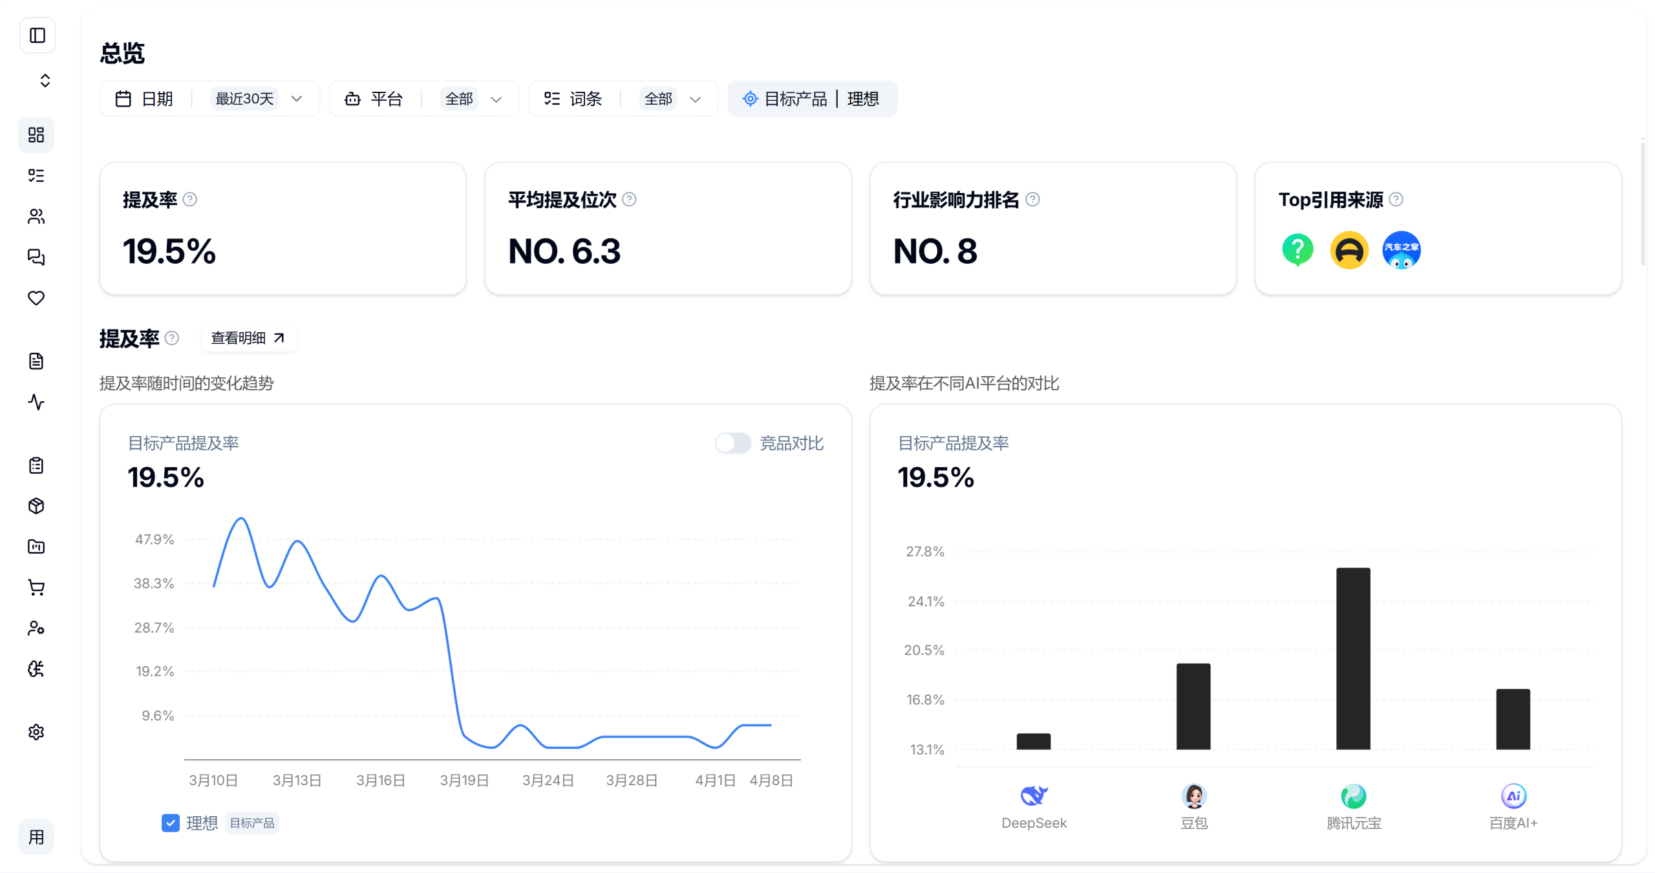Open the package box icon in sidebar

[36, 506]
